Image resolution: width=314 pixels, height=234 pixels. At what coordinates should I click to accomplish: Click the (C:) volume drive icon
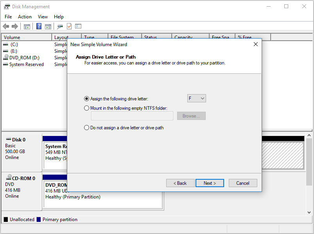coord(5,45)
